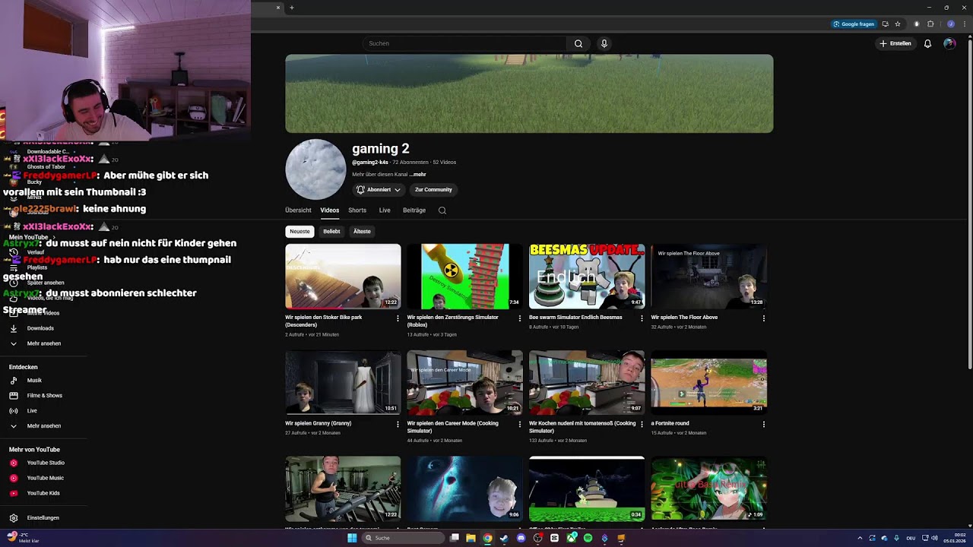
Task: Open the channel's Live tab
Action: click(x=385, y=210)
